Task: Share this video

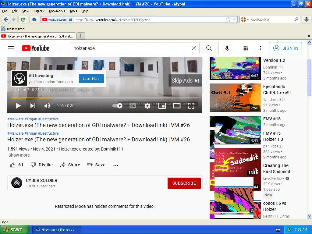Action: 70,165
